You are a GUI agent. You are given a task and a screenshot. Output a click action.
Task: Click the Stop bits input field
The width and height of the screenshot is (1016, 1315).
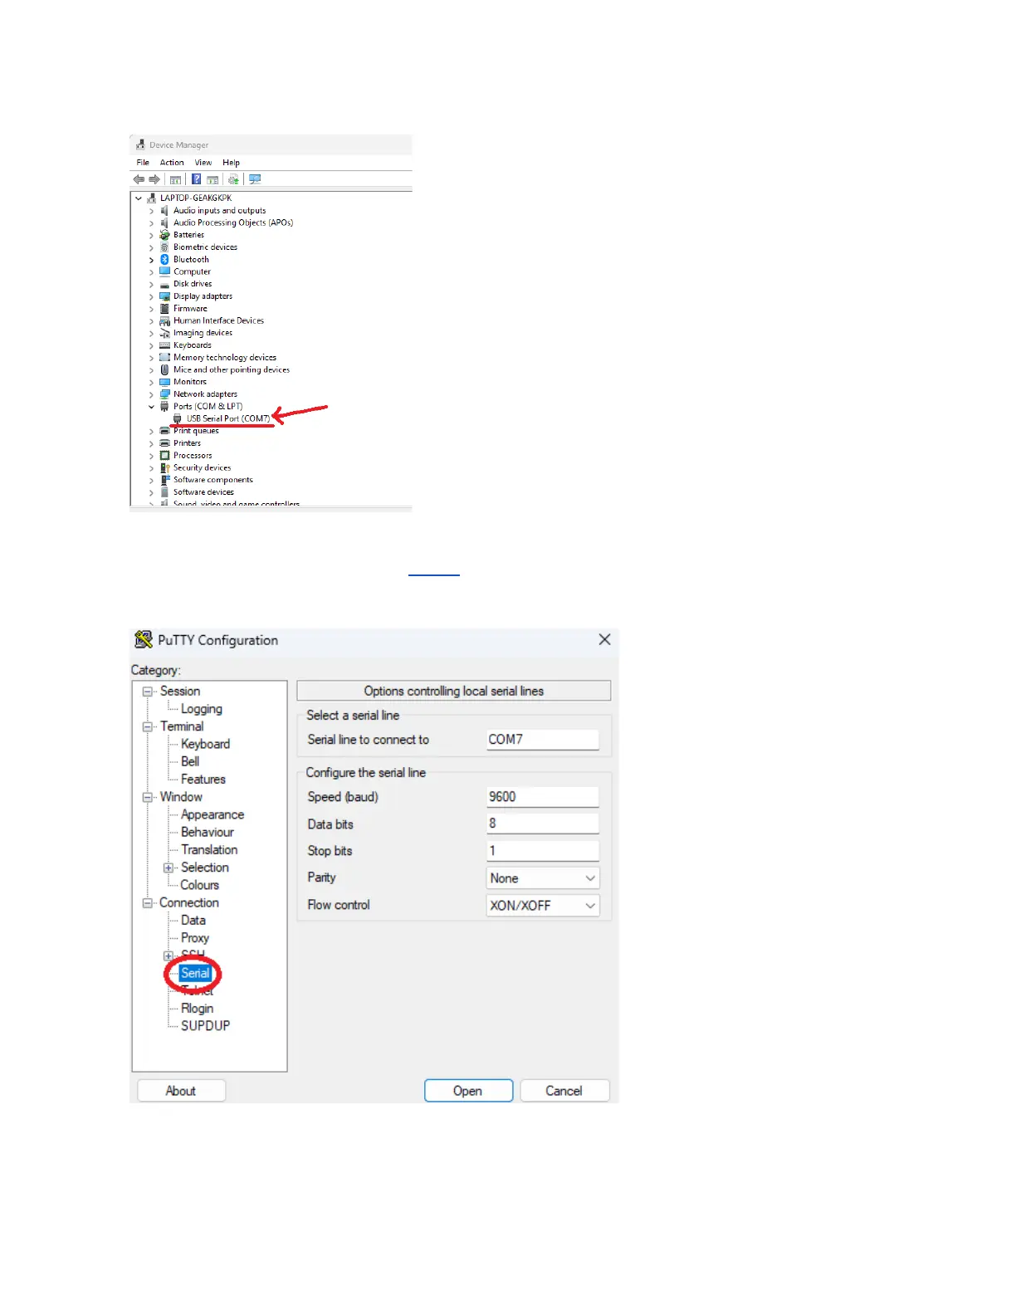point(543,851)
